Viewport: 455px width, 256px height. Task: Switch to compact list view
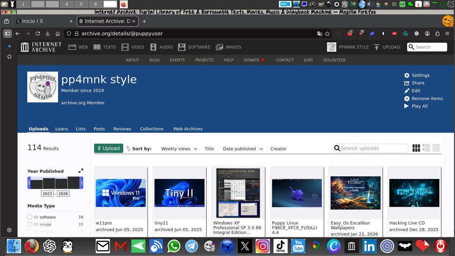pyautogui.click(x=436, y=148)
